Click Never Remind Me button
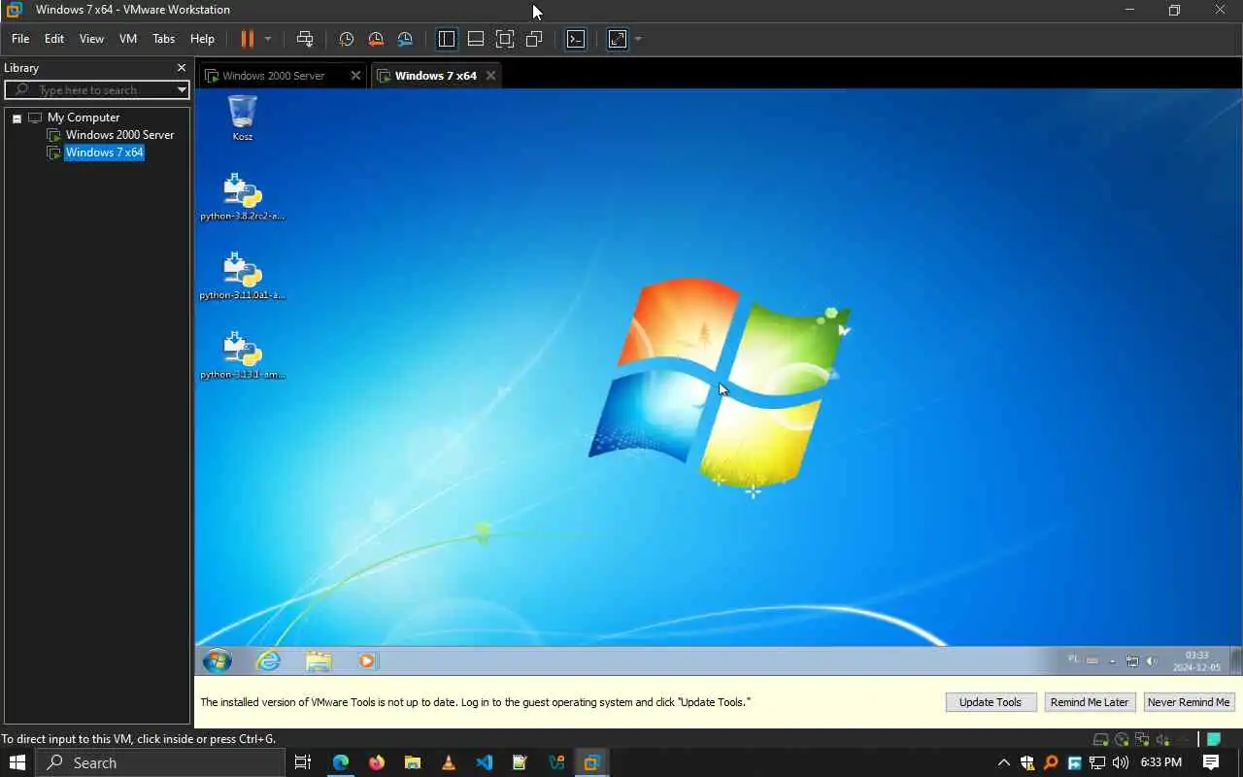 point(1189,702)
